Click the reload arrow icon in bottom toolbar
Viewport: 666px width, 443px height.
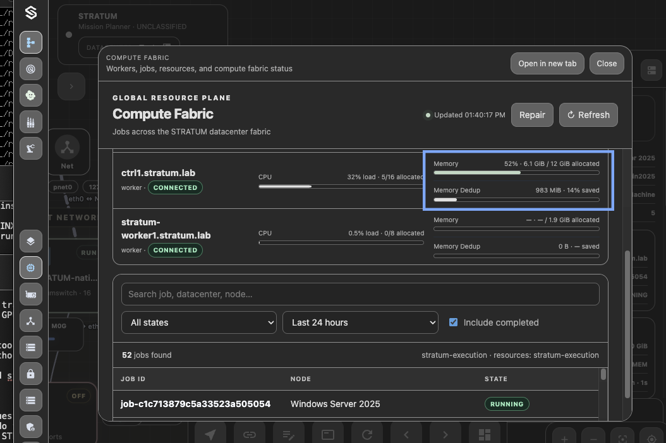click(x=367, y=434)
